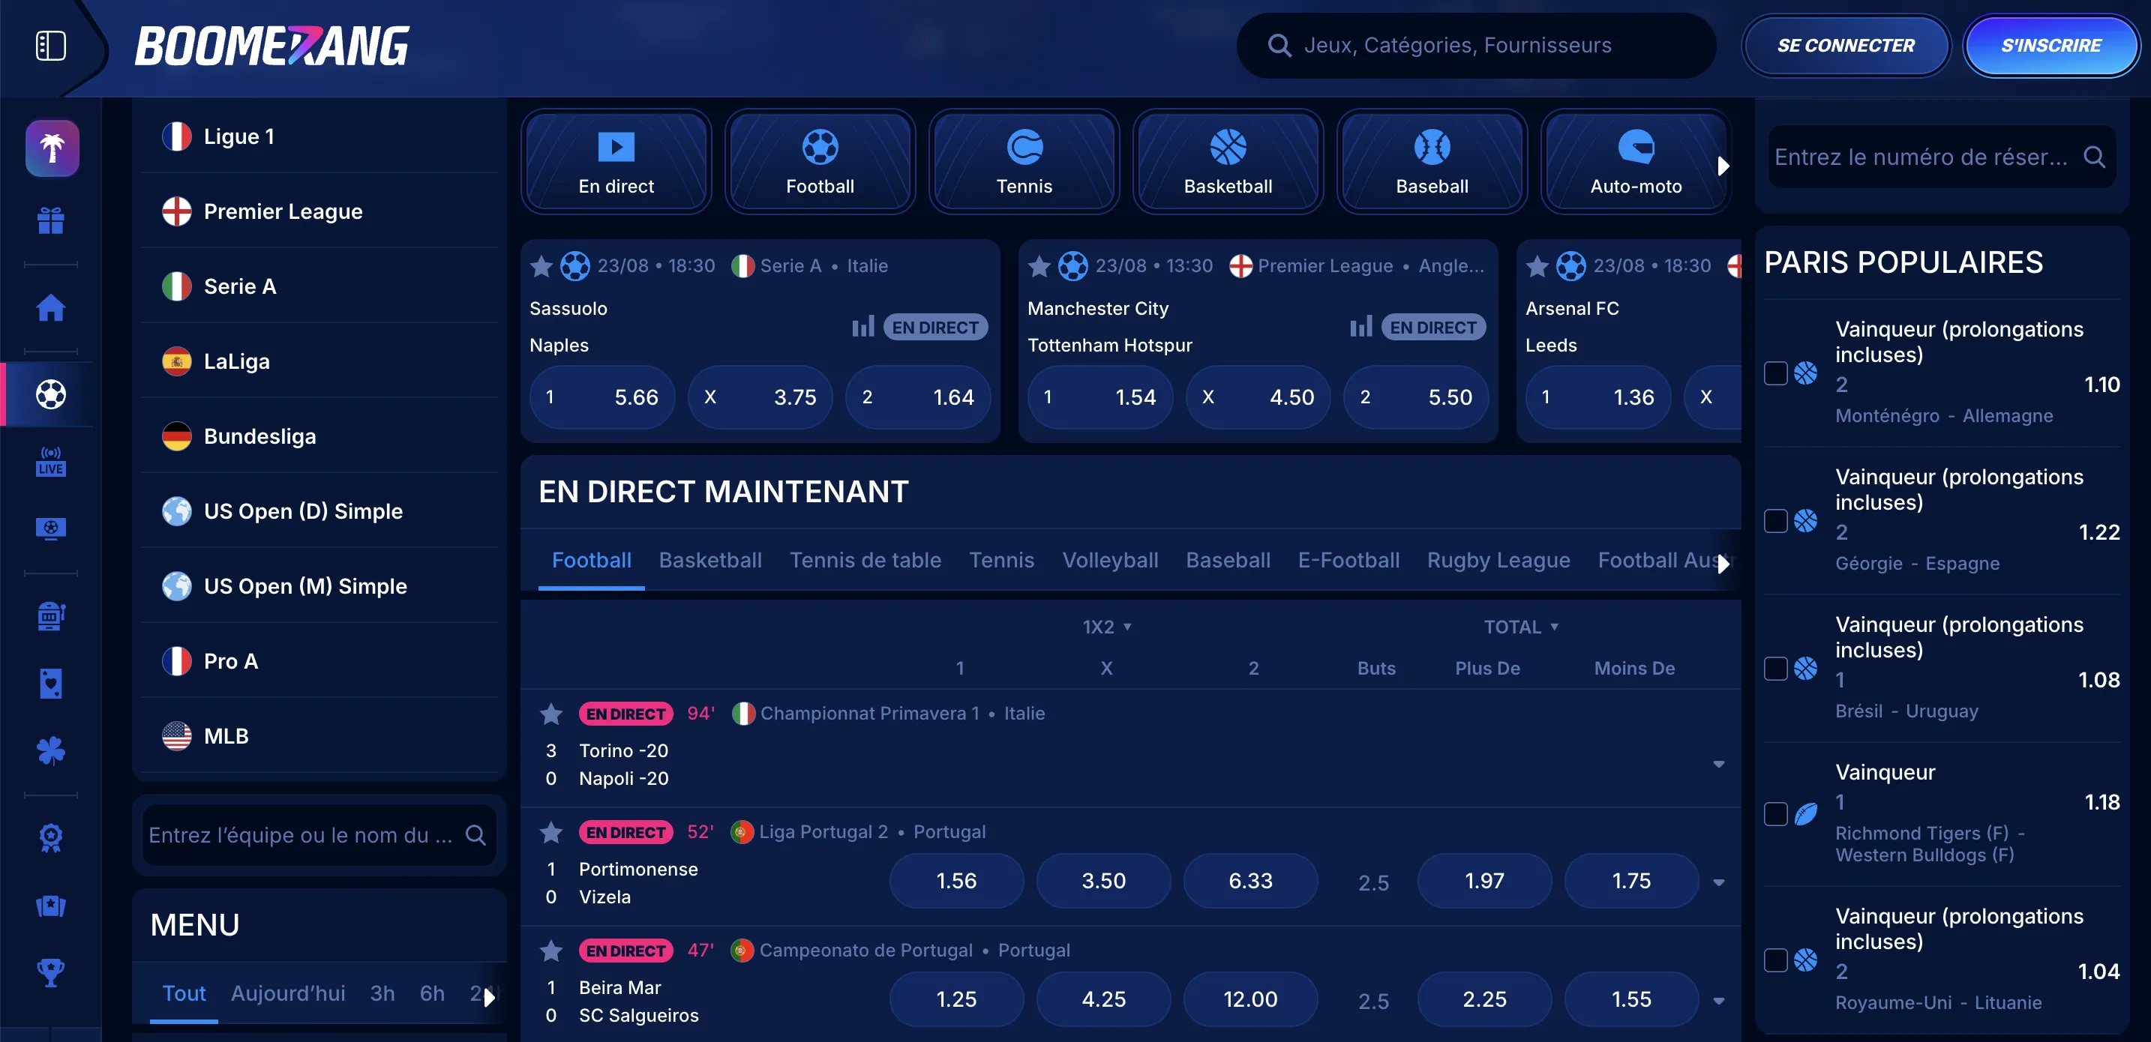Click the SE CONNECTER button
This screenshot has width=2151, height=1042.
pyautogui.click(x=1846, y=45)
